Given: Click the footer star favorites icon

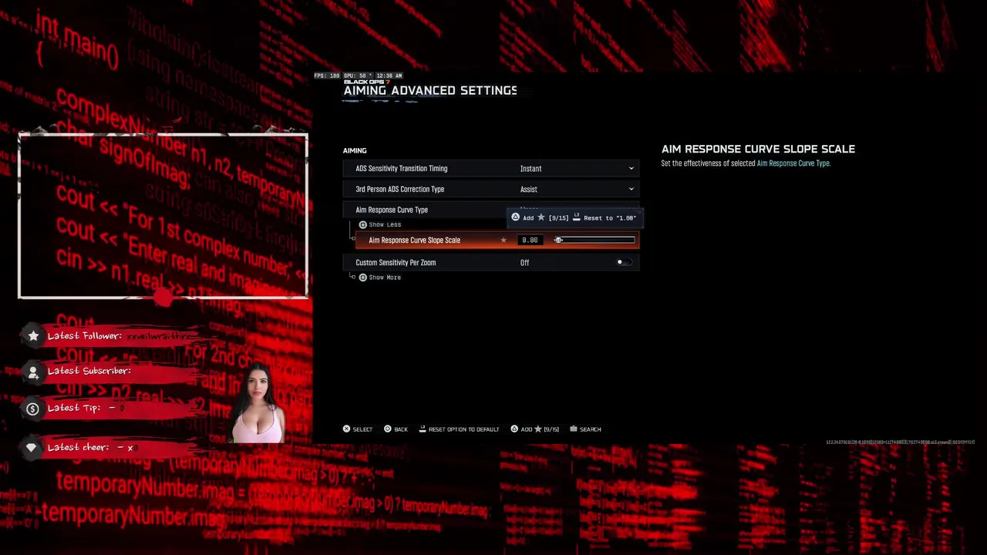Looking at the screenshot, I should click(537, 429).
